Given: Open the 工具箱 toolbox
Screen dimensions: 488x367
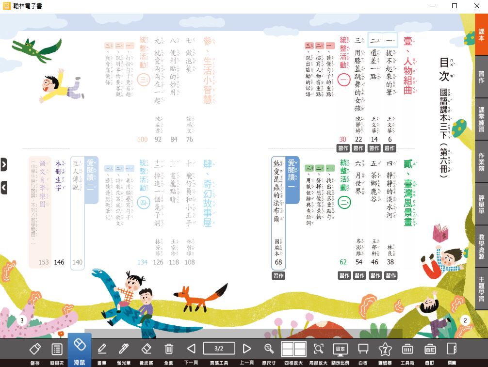Looking at the screenshot, I should (x=407, y=350).
